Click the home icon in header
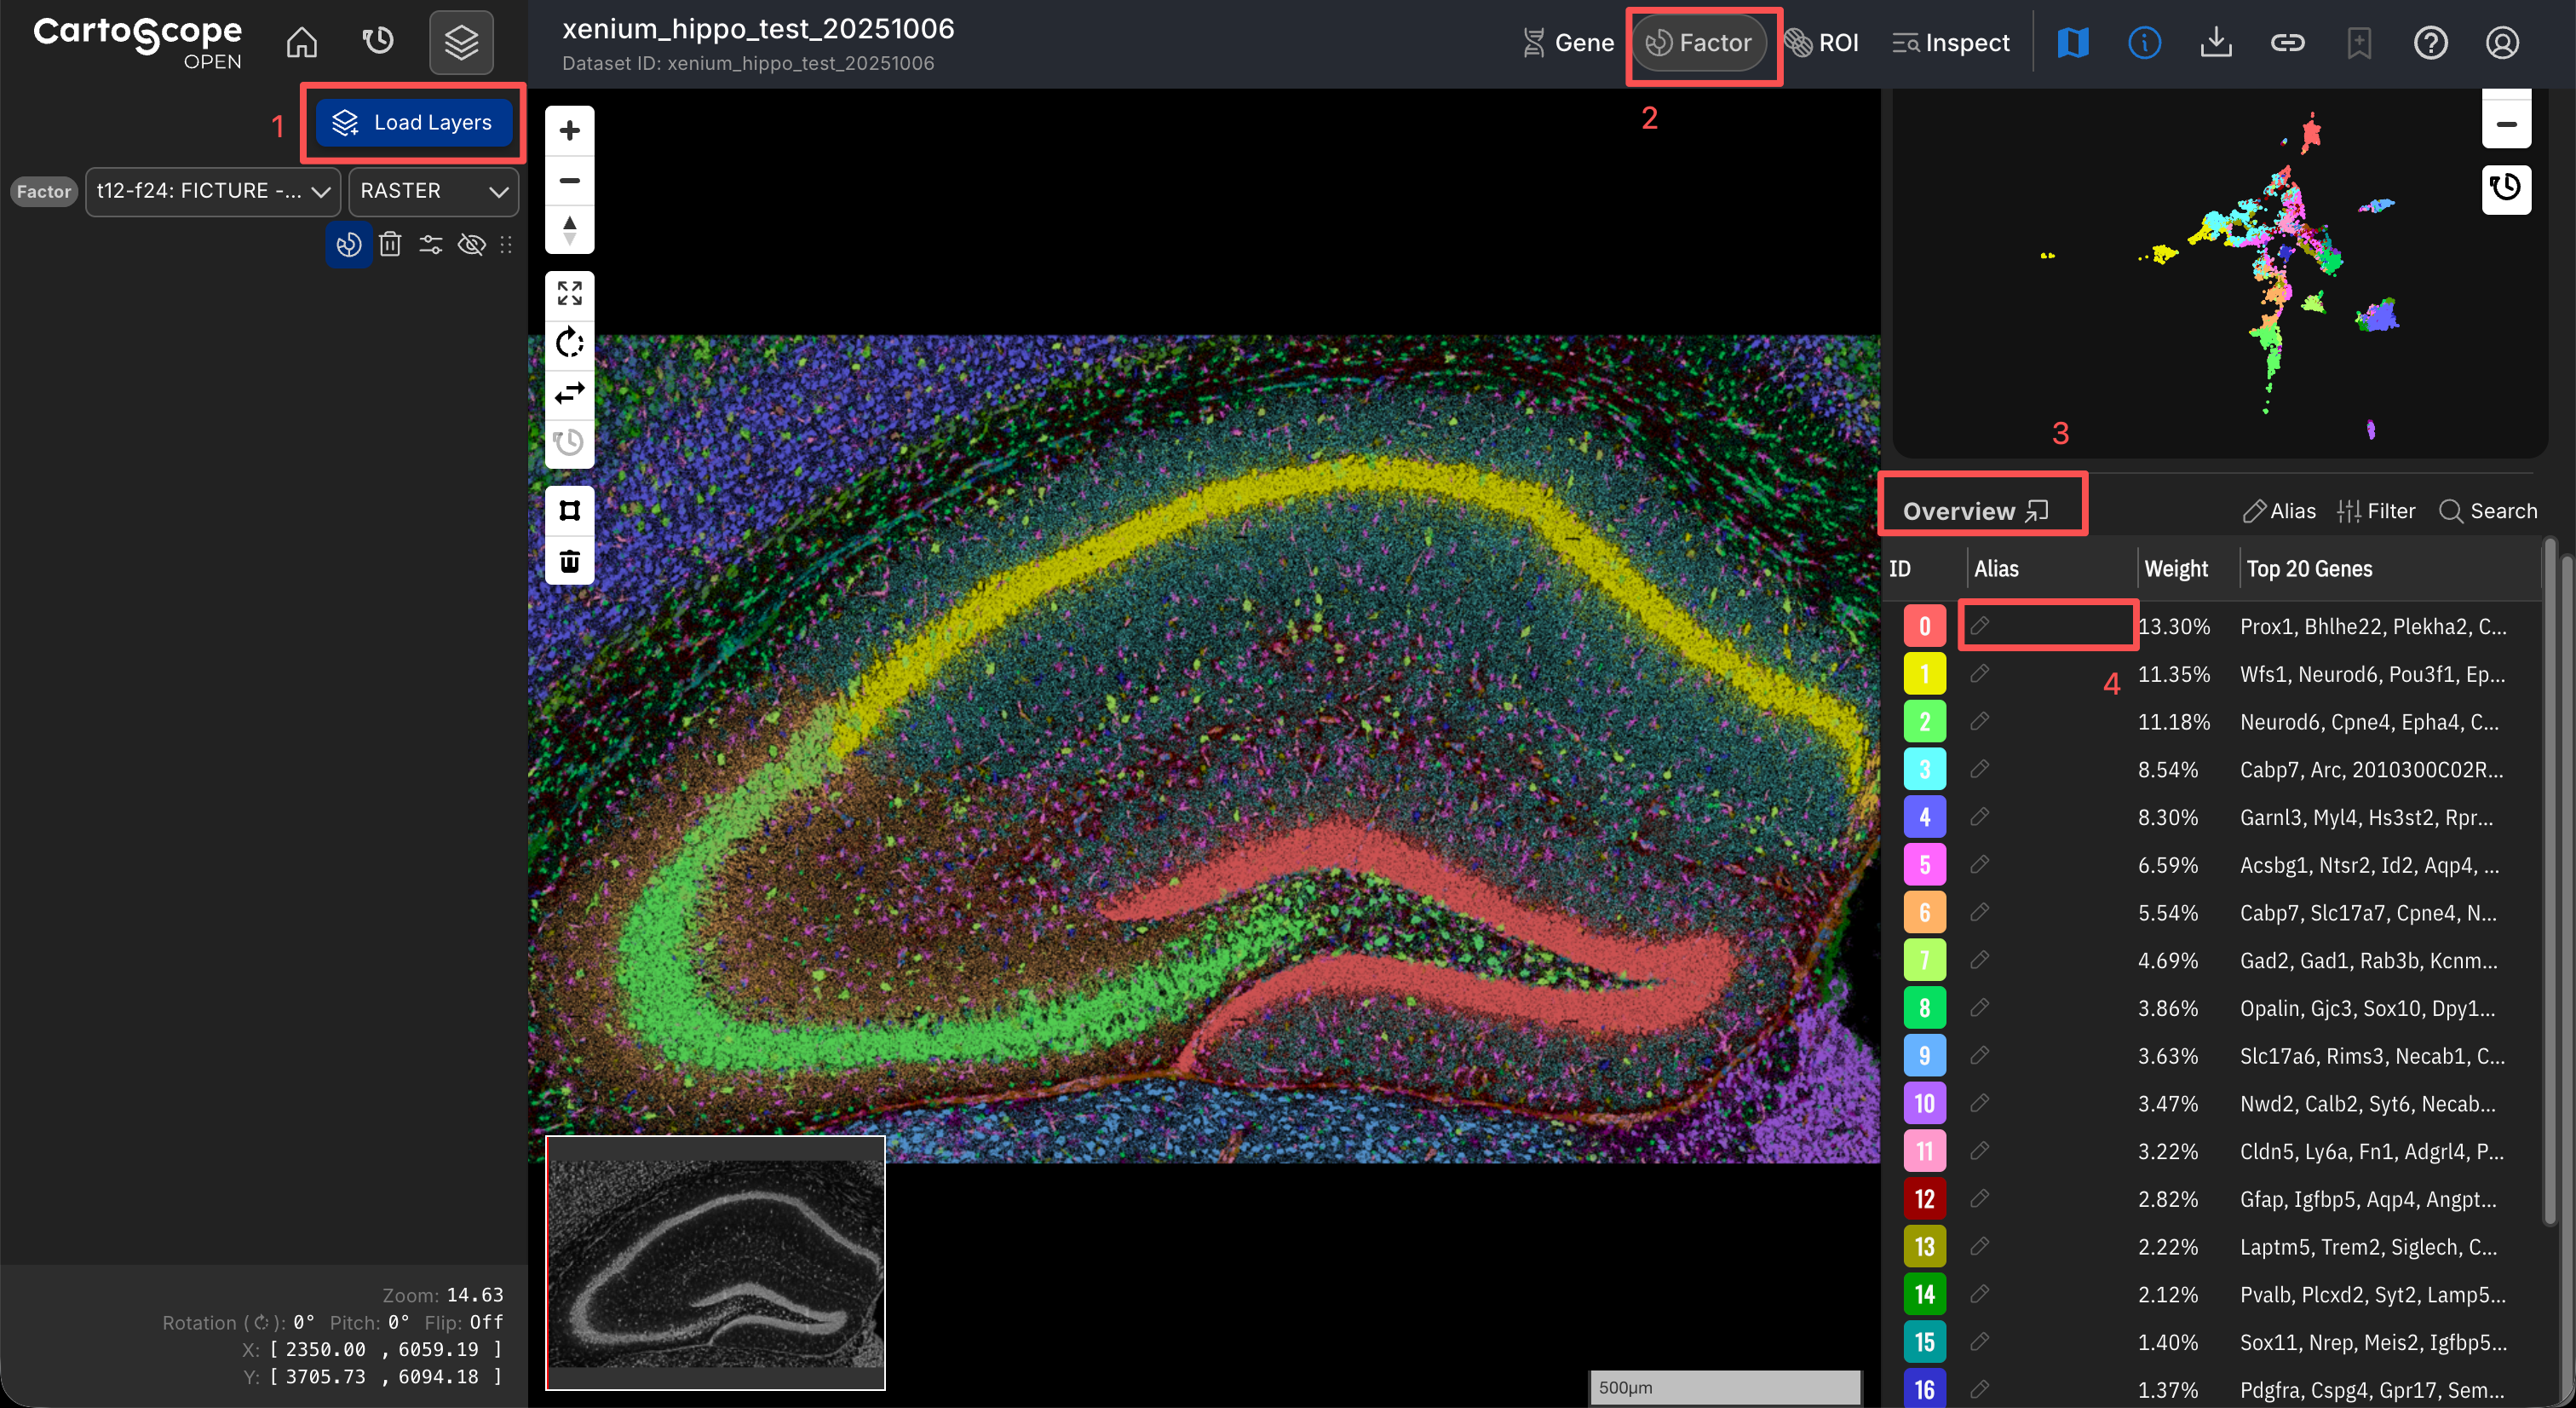This screenshot has width=2576, height=1408. click(x=301, y=42)
